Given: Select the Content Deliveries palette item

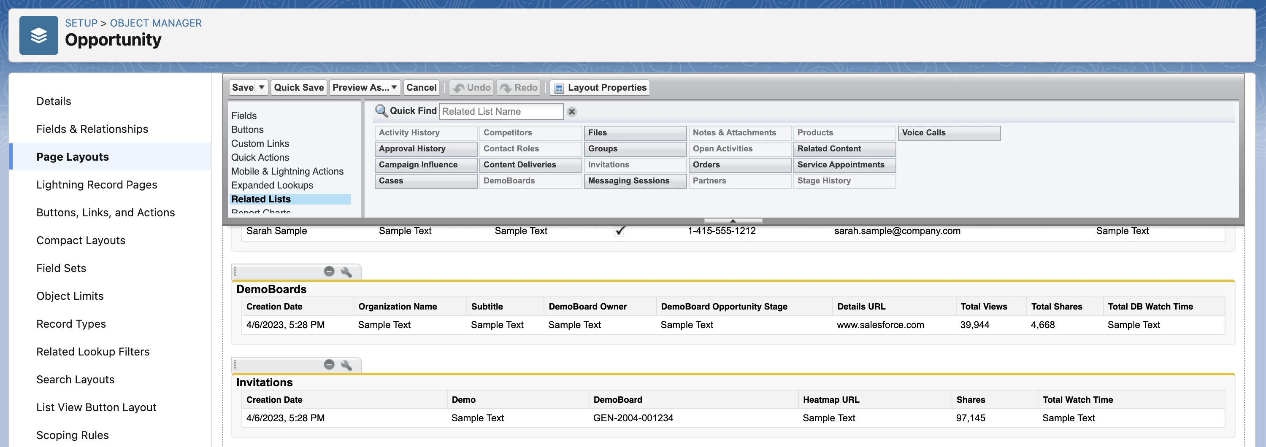Looking at the screenshot, I should point(530,165).
